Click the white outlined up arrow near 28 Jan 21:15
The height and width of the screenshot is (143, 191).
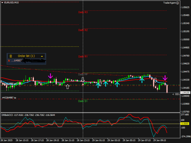pos(68,87)
